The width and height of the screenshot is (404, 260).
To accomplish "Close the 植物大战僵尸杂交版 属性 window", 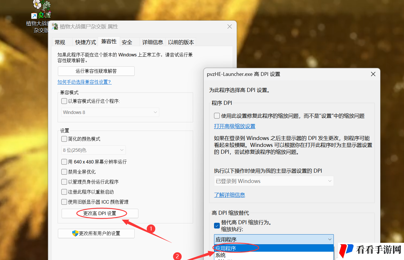I will tap(230, 27).
